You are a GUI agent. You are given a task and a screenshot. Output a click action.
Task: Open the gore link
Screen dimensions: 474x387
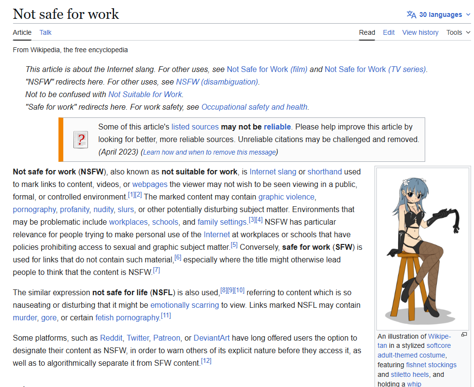tap(49, 318)
